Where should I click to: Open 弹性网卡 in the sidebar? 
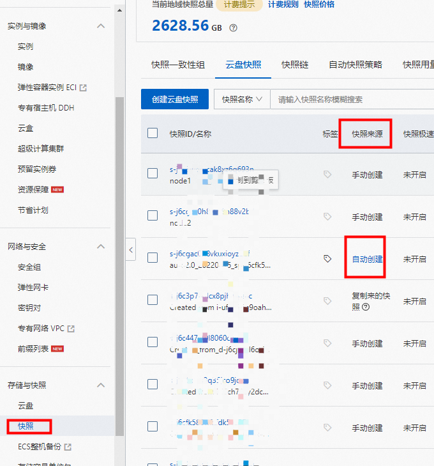click(33, 288)
